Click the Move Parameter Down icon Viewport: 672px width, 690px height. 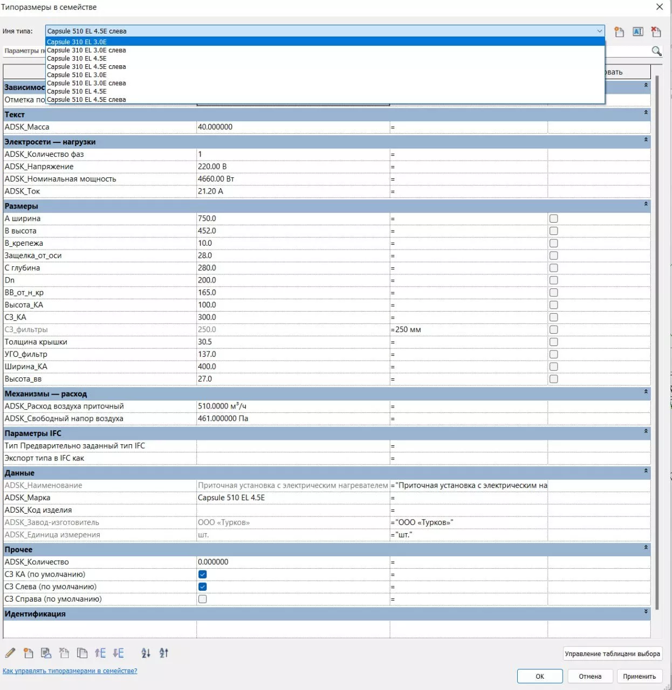119,653
